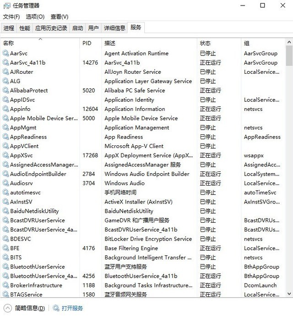Open the 文件(F) menu
This screenshot has height=319, width=293.
coord(11,16)
